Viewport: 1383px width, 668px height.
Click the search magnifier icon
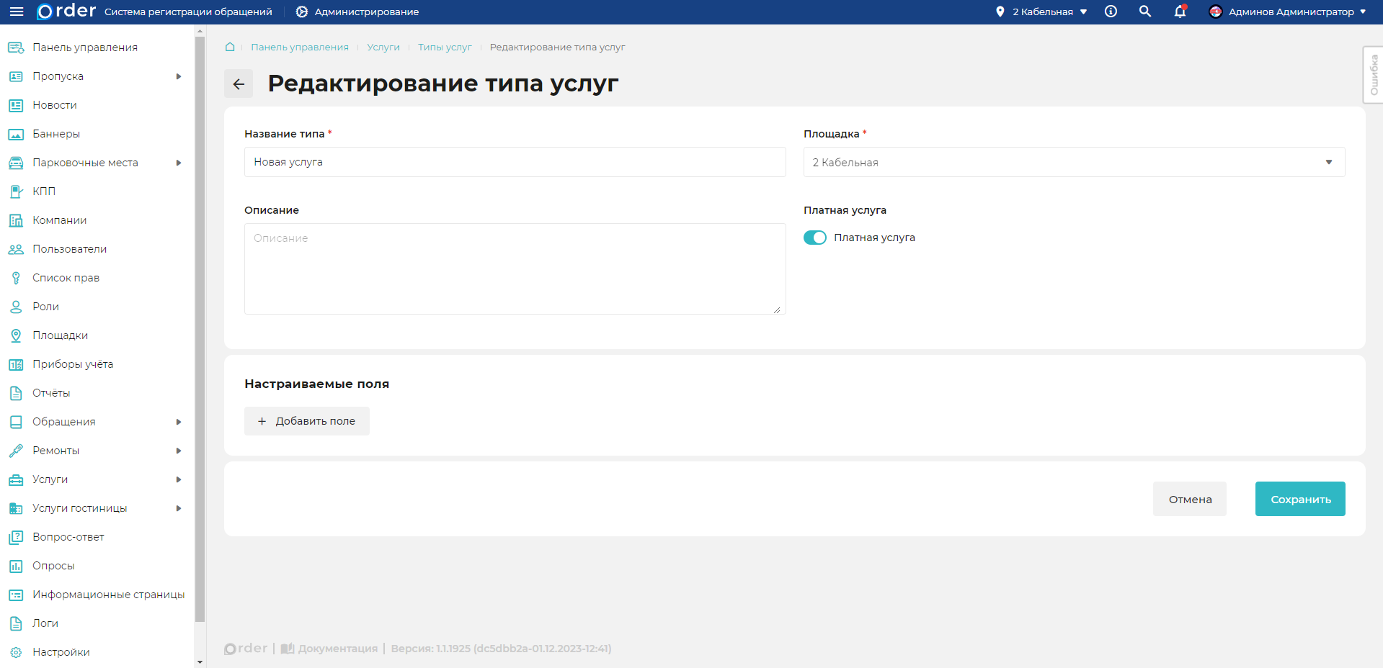coord(1144,12)
